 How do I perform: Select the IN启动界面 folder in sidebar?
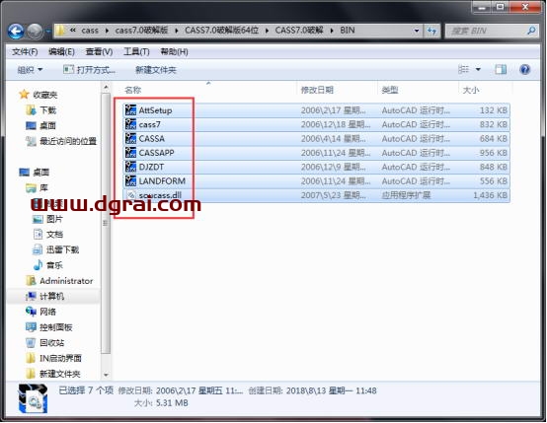click(x=53, y=358)
